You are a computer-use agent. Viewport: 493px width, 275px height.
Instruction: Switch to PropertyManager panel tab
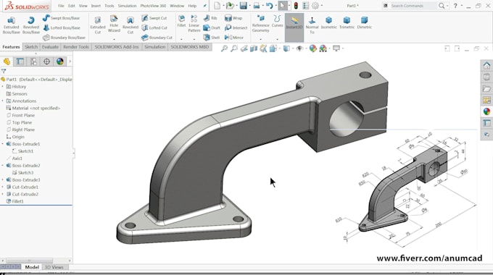[20, 62]
